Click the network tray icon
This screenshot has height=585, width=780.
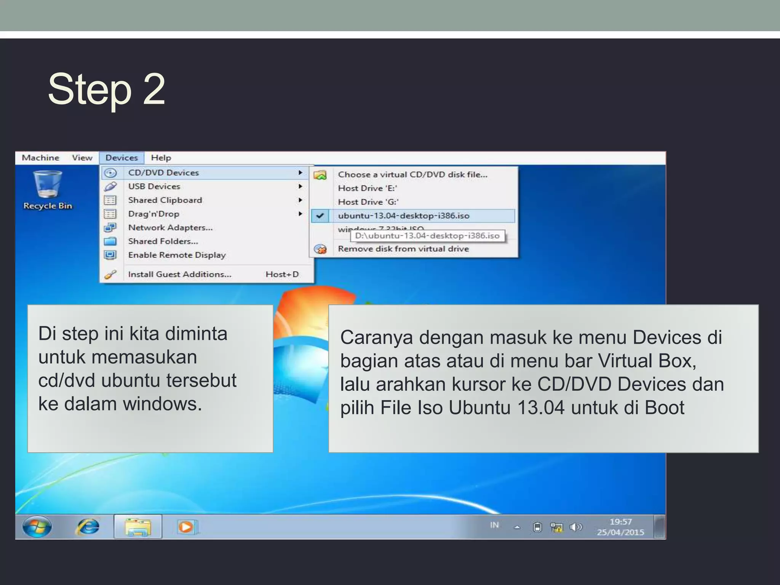556,527
